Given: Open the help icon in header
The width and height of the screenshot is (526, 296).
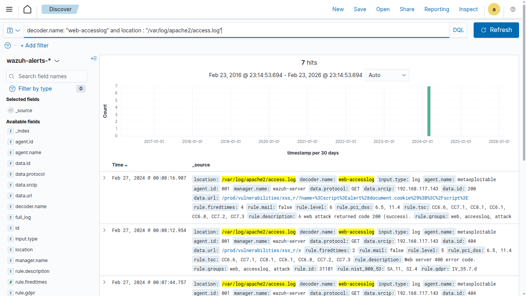Looking at the screenshot, I should pos(513,9).
